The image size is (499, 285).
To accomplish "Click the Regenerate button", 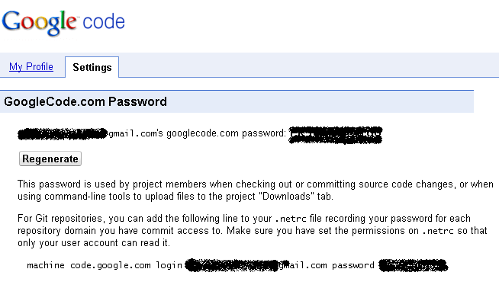I will pos(50,159).
